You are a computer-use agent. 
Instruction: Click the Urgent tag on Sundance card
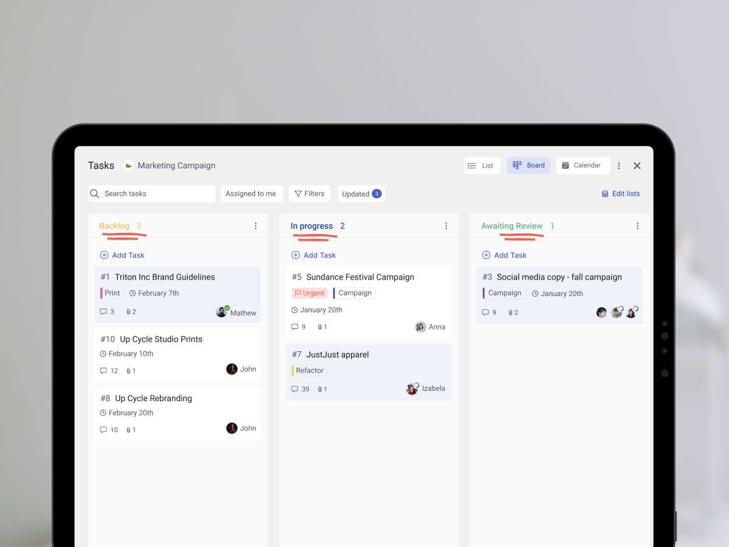point(309,293)
